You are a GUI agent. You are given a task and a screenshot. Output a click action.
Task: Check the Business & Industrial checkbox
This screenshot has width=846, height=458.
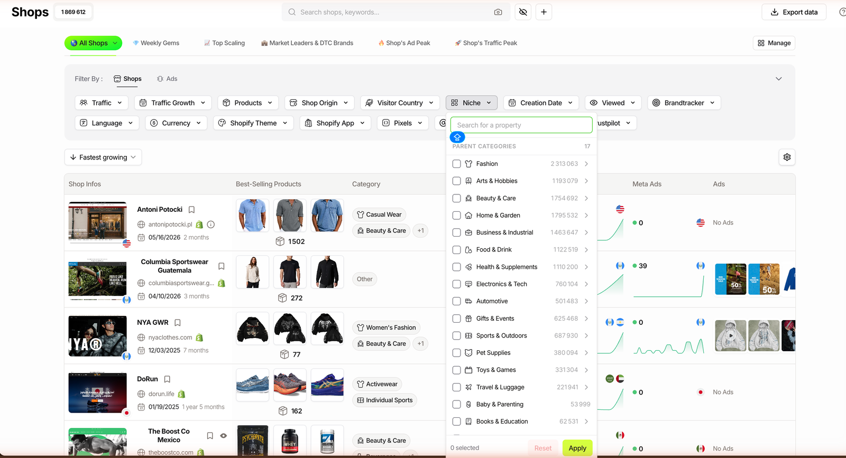[x=457, y=232]
